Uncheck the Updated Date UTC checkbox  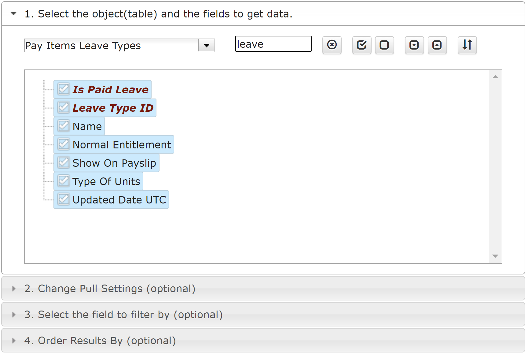pyautogui.click(x=64, y=199)
